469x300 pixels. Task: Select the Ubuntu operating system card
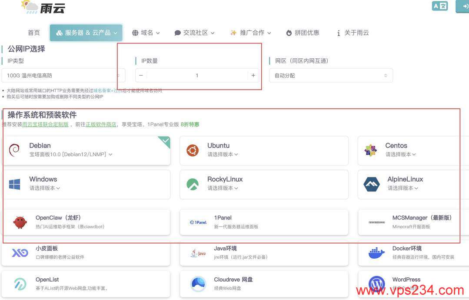click(x=264, y=150)
